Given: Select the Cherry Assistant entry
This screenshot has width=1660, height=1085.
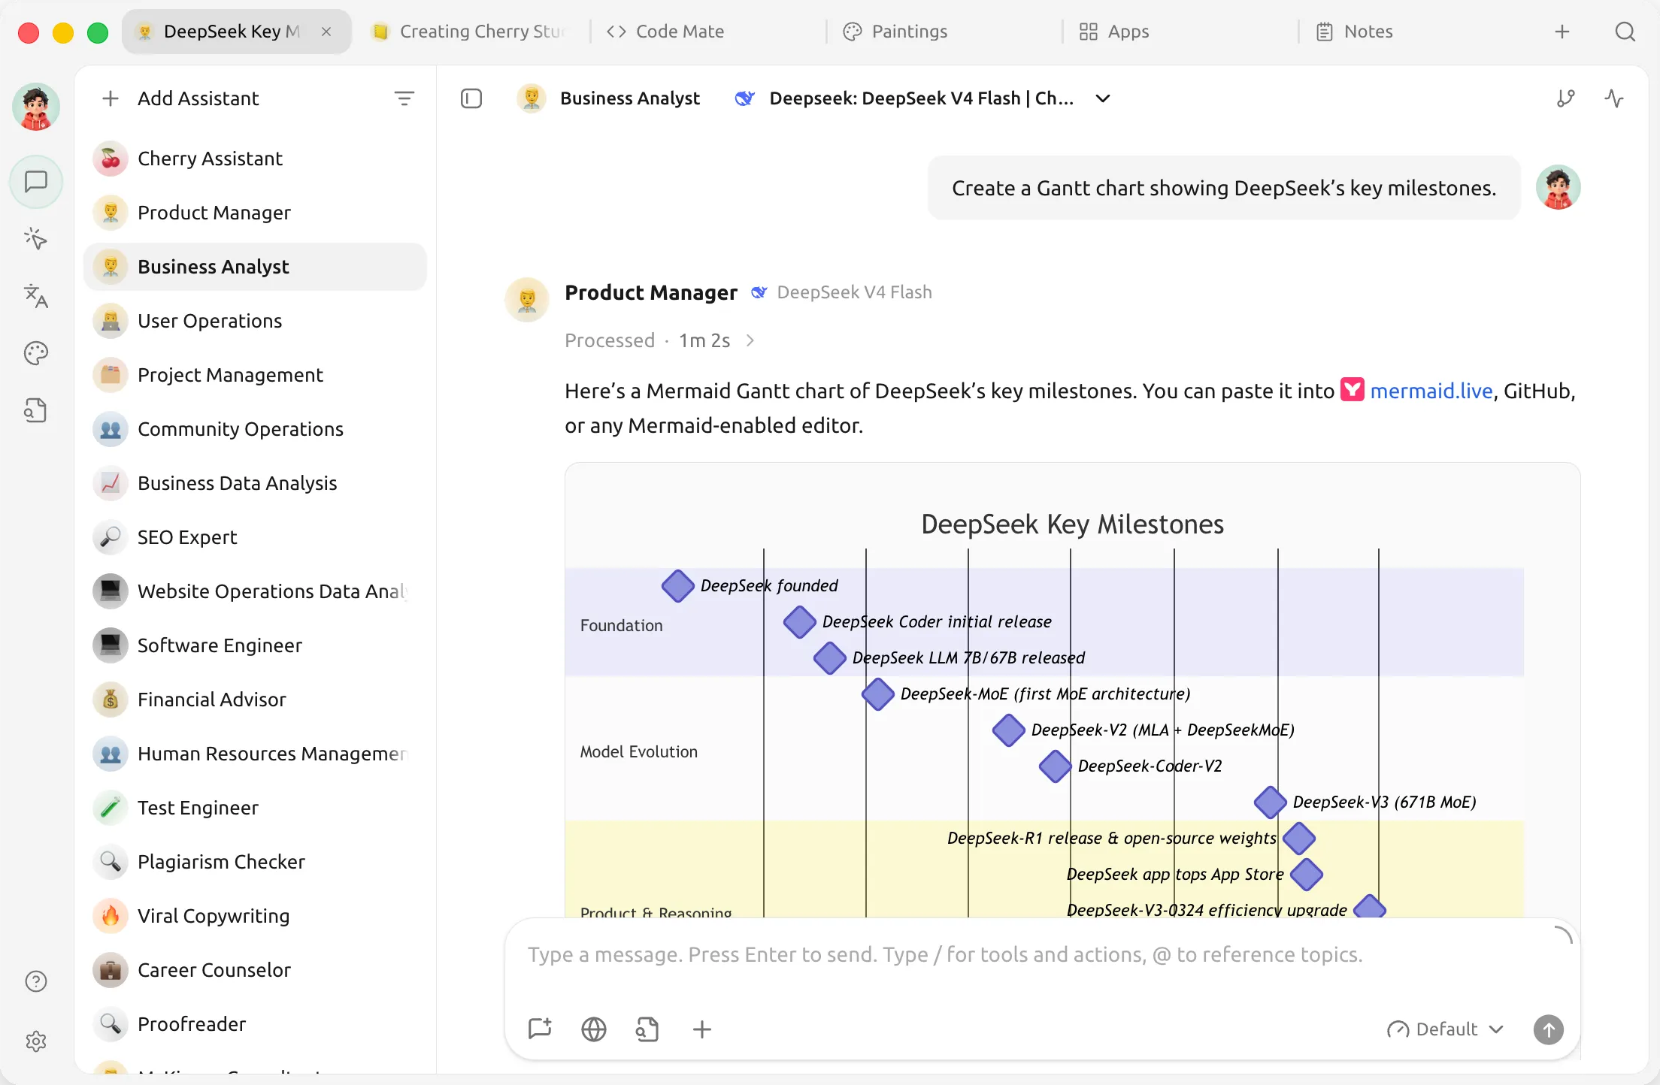Looking at the screenshot, I should click(x=255, y=159).
